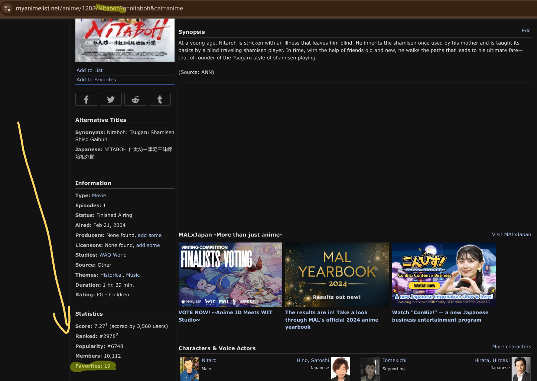Open Tomekichi character thumbnail
Screen dimensions: 537x381
click(x=370, y=369)
